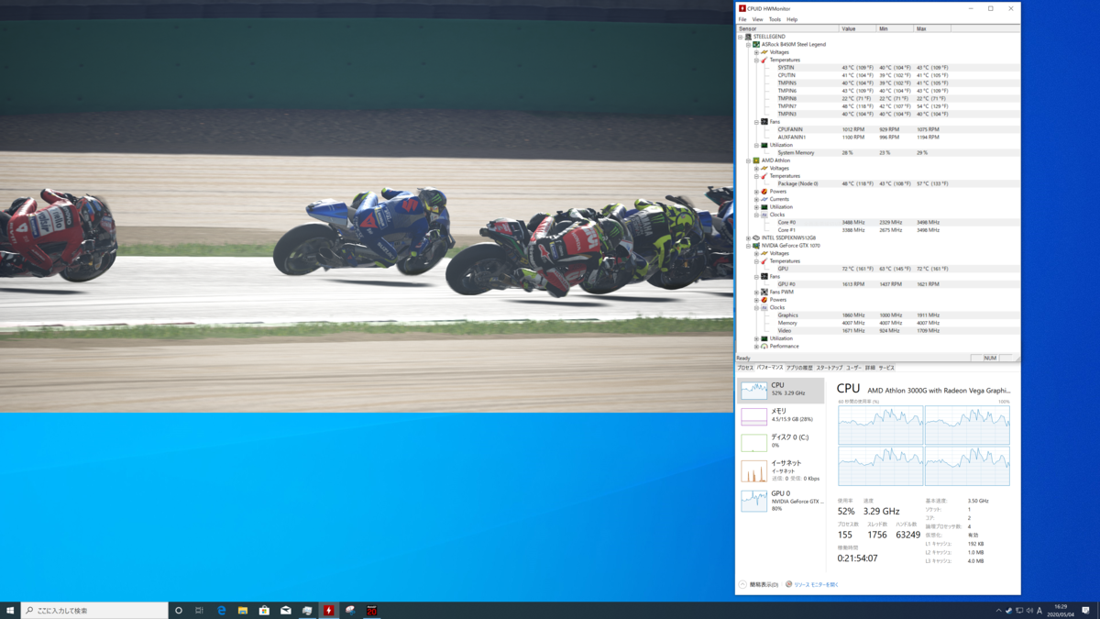Expand Fans PWM under NVIDIA
The height and width of the screenshot is (619, 1100).
pos(756,292)
